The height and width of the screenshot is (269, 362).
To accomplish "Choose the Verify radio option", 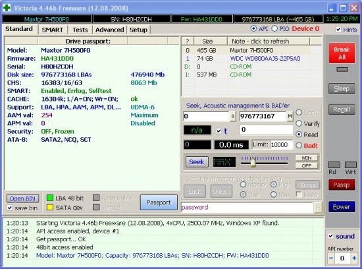I will [x=299, y=123].
